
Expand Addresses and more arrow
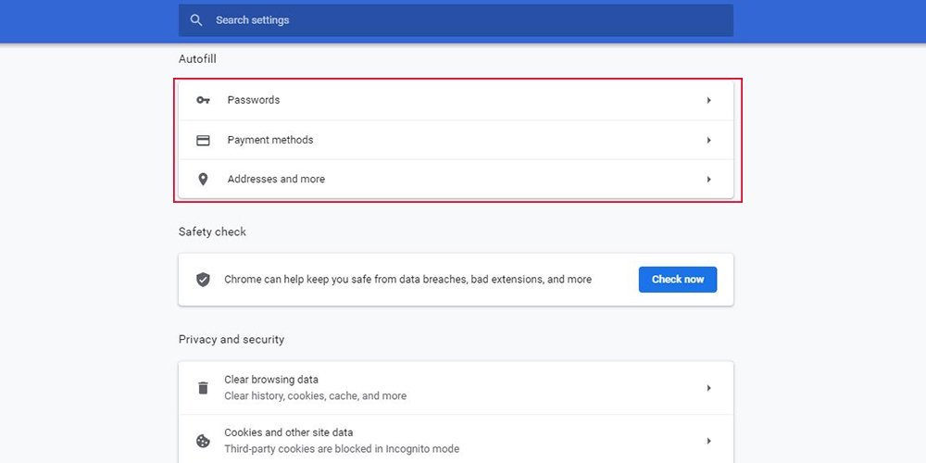(708, 179)
